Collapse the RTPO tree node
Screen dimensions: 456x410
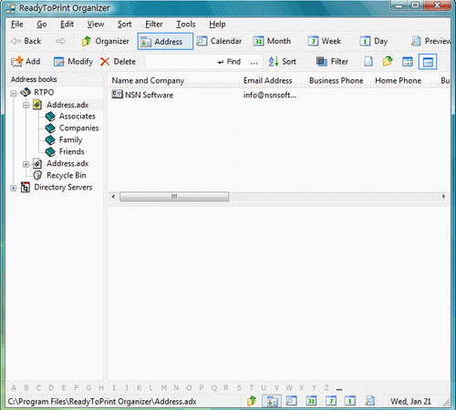(14, 93)
